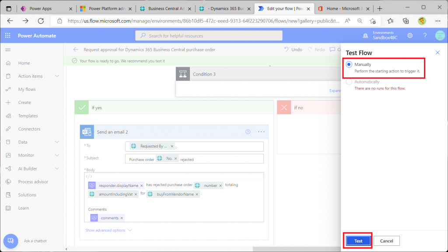Click the Search for helpful resources box
Image resolution: width=448 pixels, height=252 pixels.
coord(209,36)
